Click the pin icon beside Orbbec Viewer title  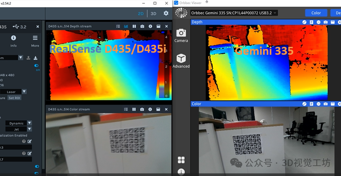pyautogui.click(x=207, y=2)
